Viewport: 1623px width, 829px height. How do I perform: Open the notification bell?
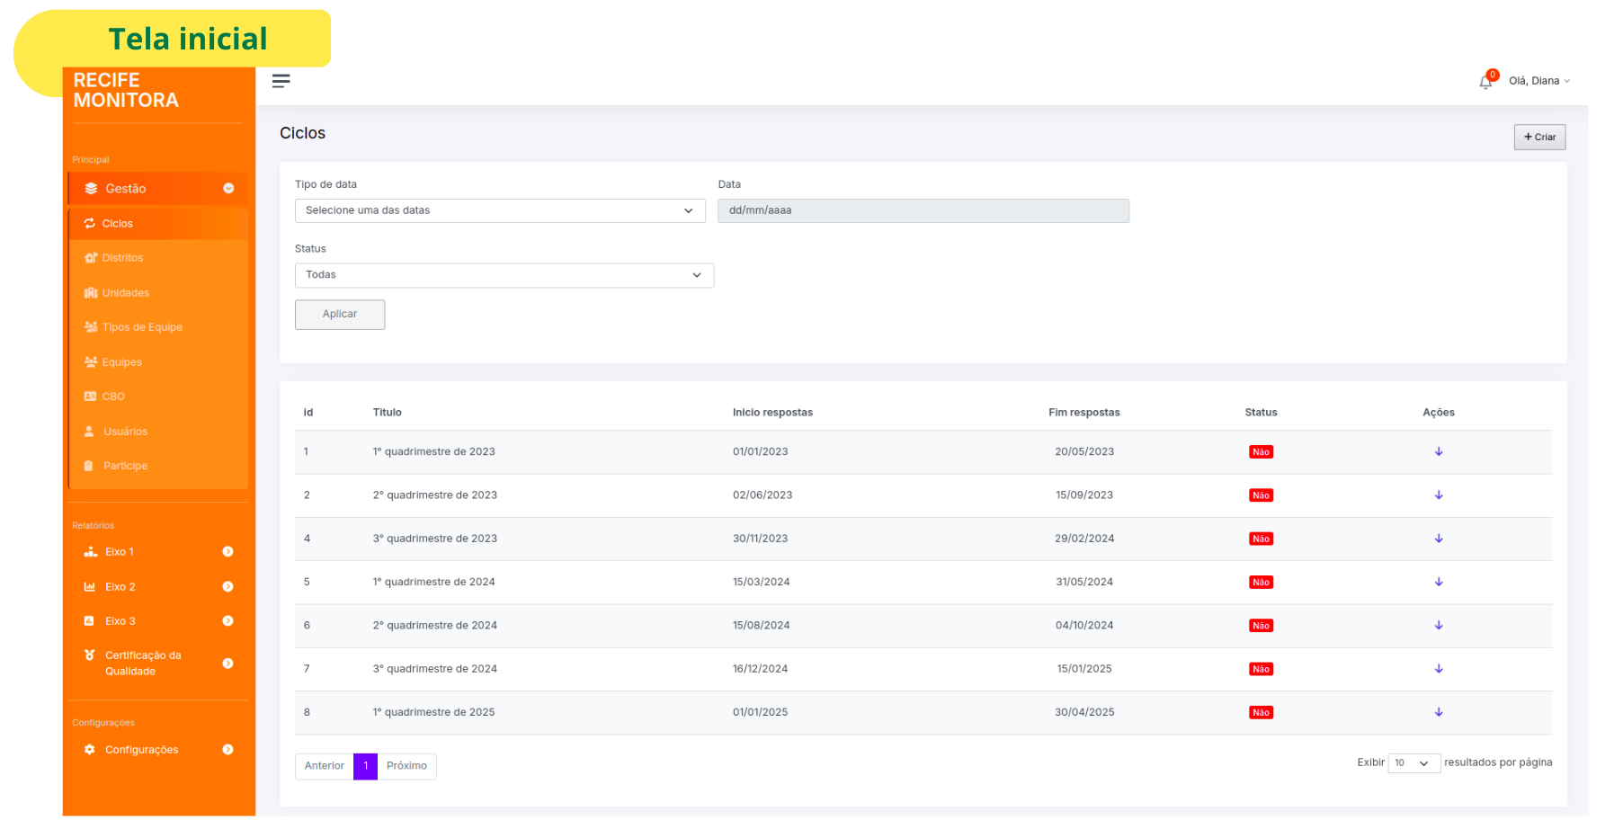(1485, 82)
